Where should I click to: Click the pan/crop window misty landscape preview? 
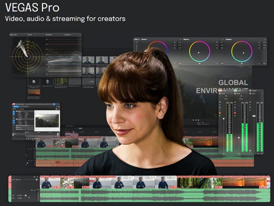pyautogui.click(x=47, y=121)
